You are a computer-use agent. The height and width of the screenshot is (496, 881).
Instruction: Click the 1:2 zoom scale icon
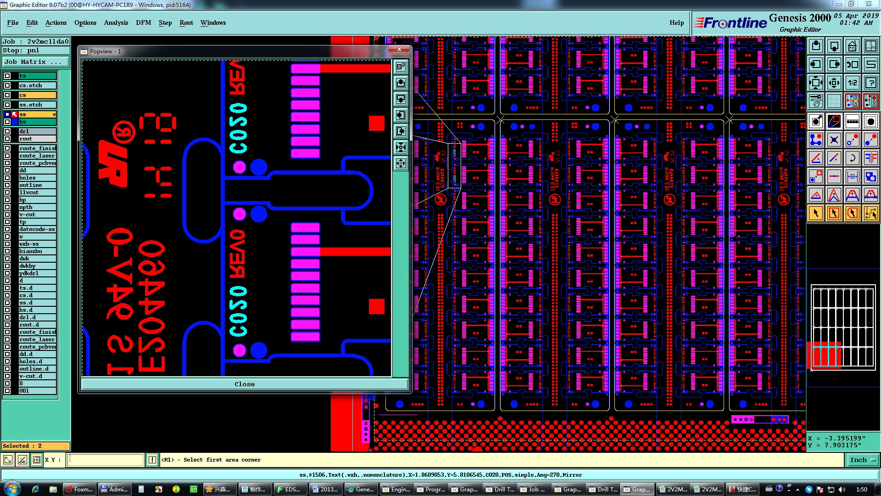(x=852, y=83)
